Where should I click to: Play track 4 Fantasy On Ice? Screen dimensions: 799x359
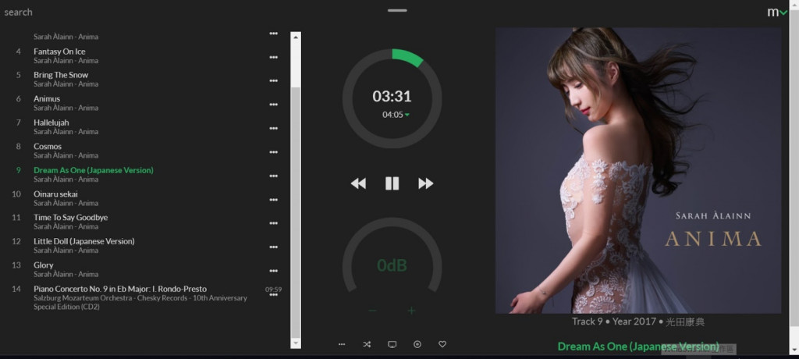click(x=145, y=55)
